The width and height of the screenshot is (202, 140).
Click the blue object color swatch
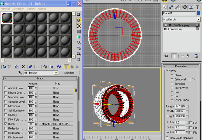(198, 13)
